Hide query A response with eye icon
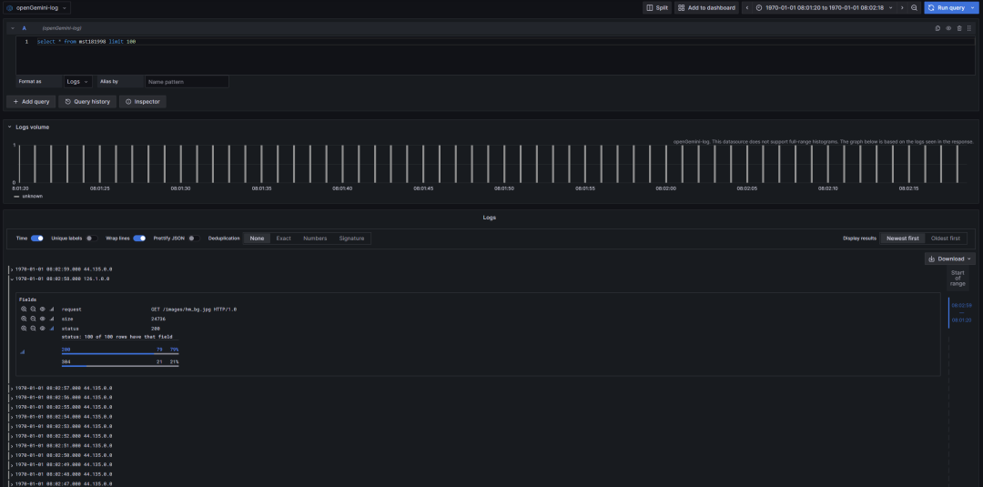The width and height of the screenshot is (983, 487). (x=948, y=28)
